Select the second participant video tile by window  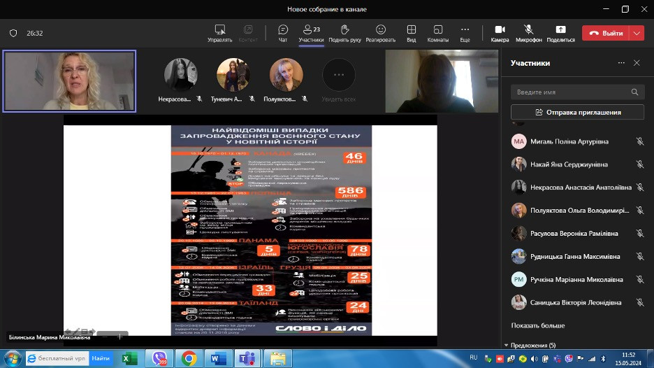[442, 81]
